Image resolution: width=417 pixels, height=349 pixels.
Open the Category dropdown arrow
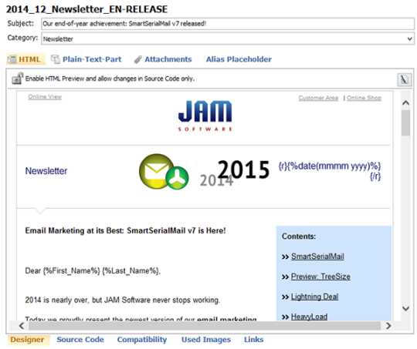click(410, 39)
